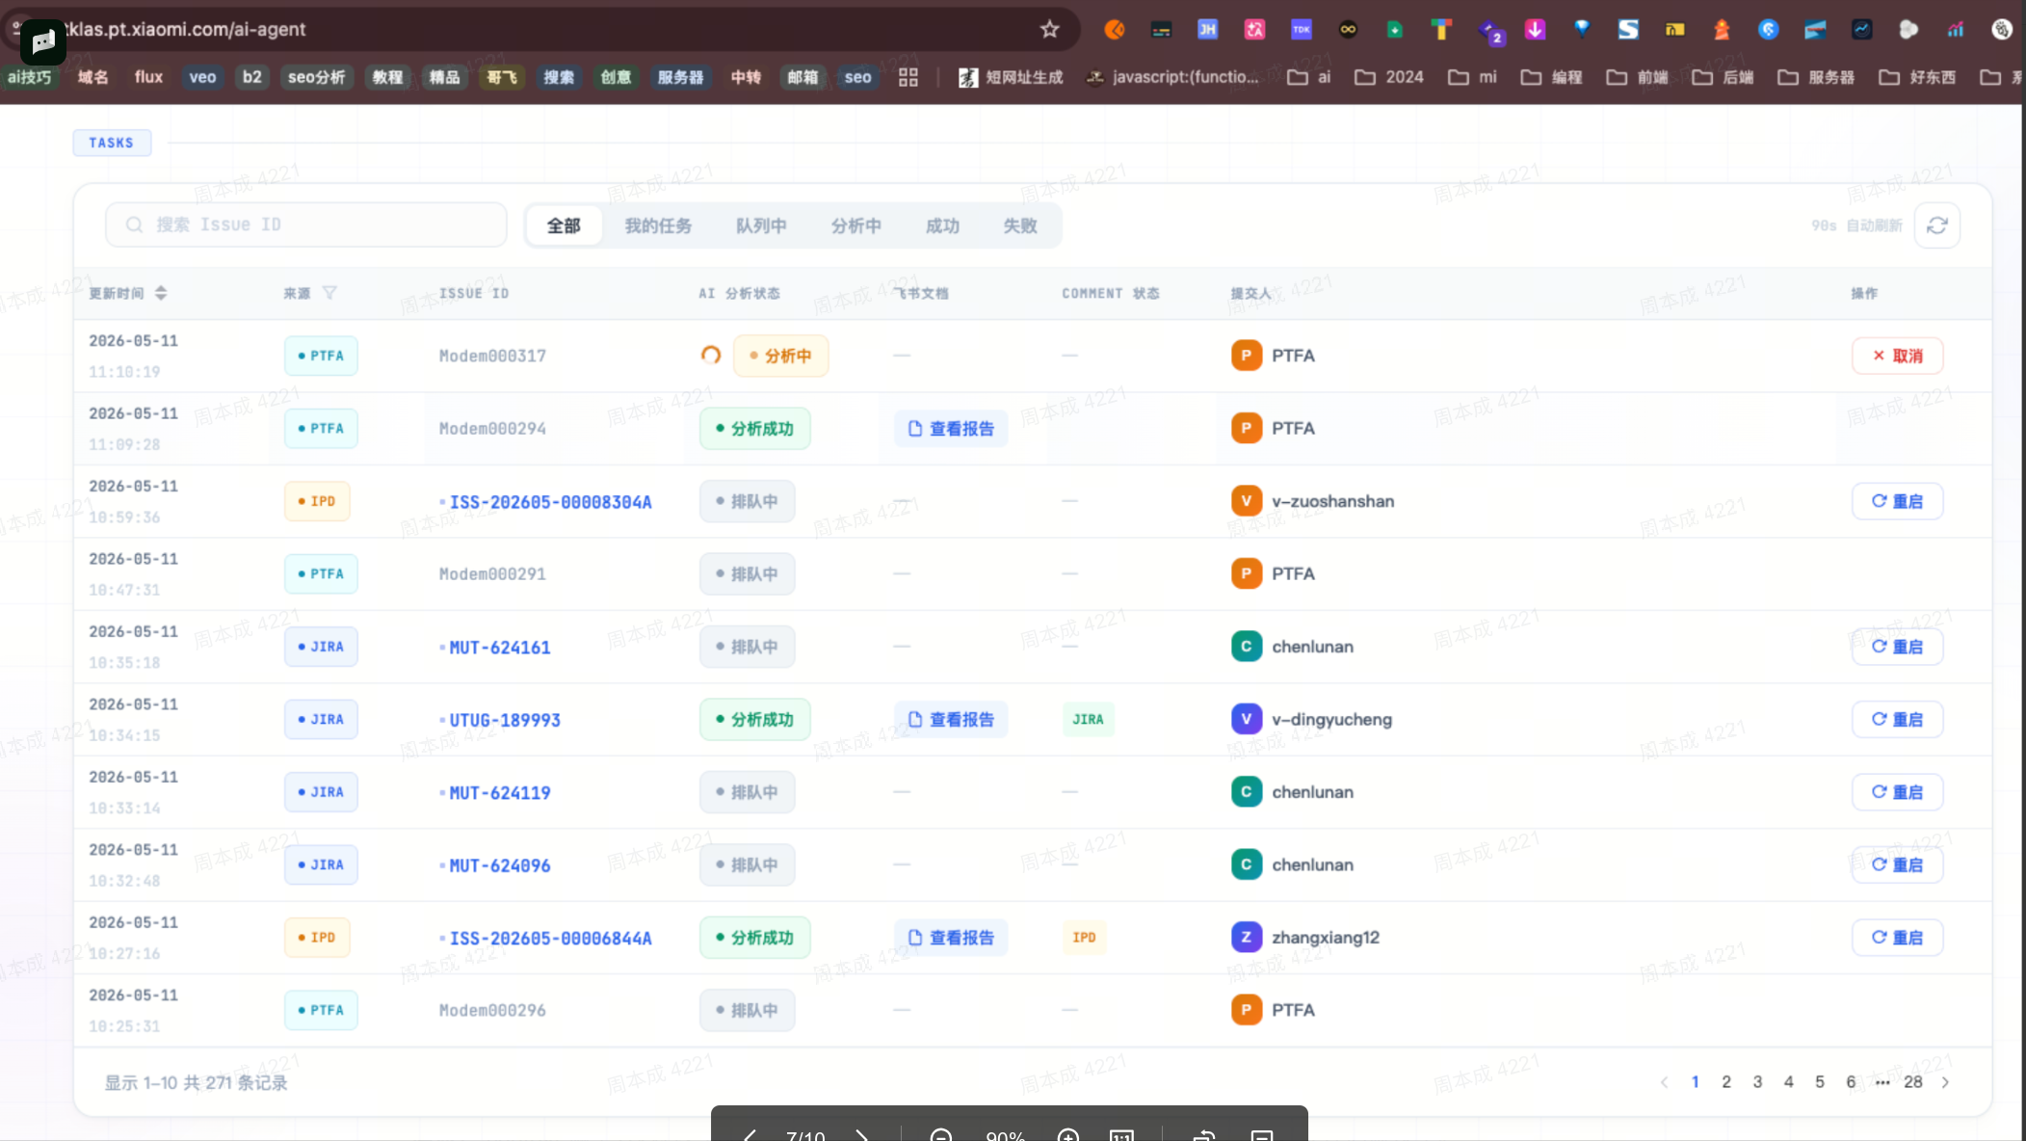2026x1141 pixels.
Task: Sort by update time column arrows
Action: [x=161, y=293]
